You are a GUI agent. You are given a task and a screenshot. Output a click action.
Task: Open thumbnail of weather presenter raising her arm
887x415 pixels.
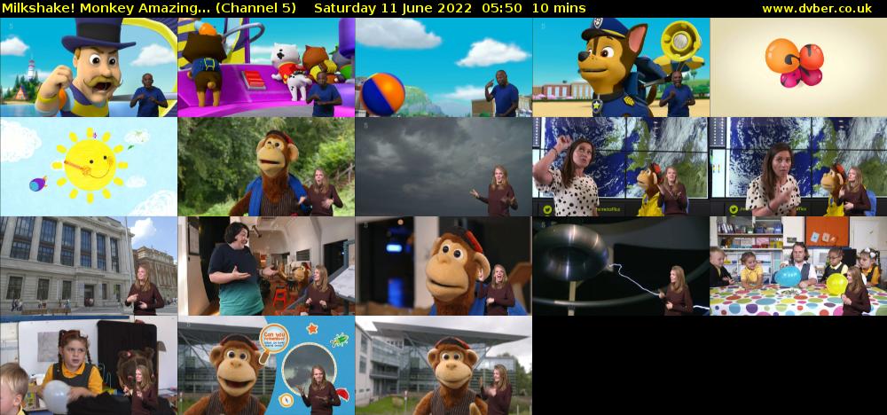621,167
